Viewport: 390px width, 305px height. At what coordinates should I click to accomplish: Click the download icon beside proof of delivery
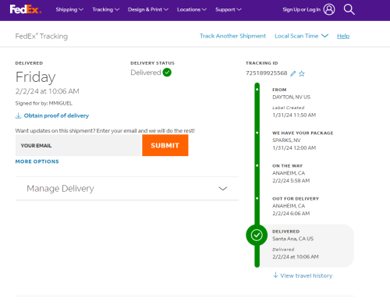point(18,115)
